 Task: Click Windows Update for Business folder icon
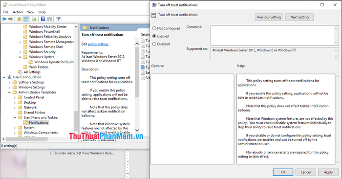[x=30, y=62]
